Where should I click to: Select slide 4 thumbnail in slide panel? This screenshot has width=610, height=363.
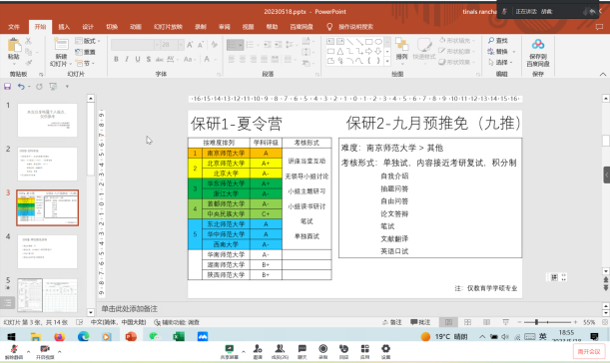48,251
